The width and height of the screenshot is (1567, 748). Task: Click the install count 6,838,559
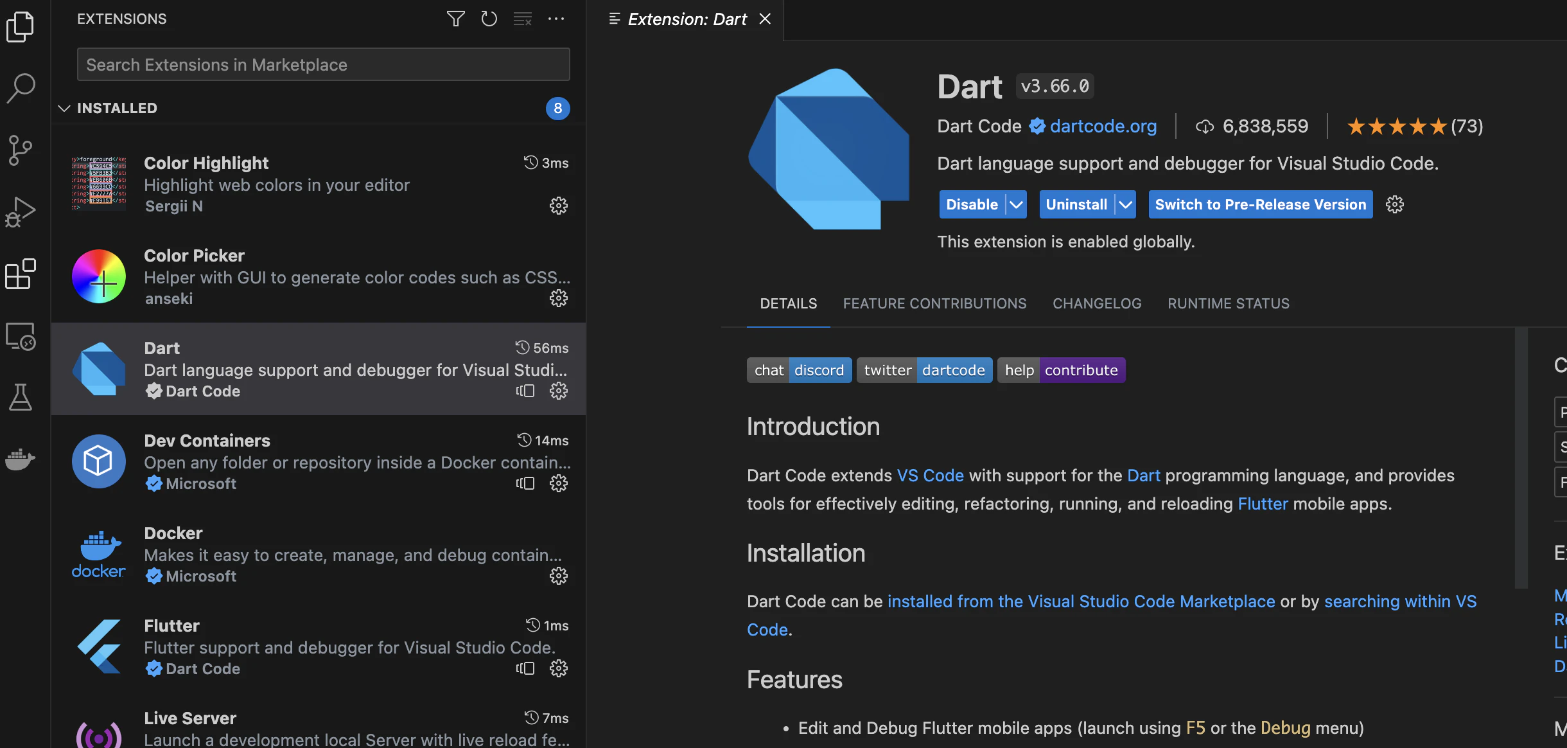[1252, 126]
